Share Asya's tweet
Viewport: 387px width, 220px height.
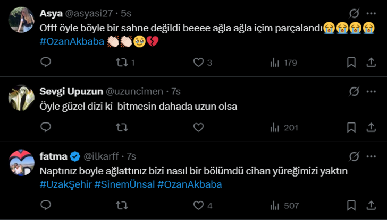click(x=371, y=63)
